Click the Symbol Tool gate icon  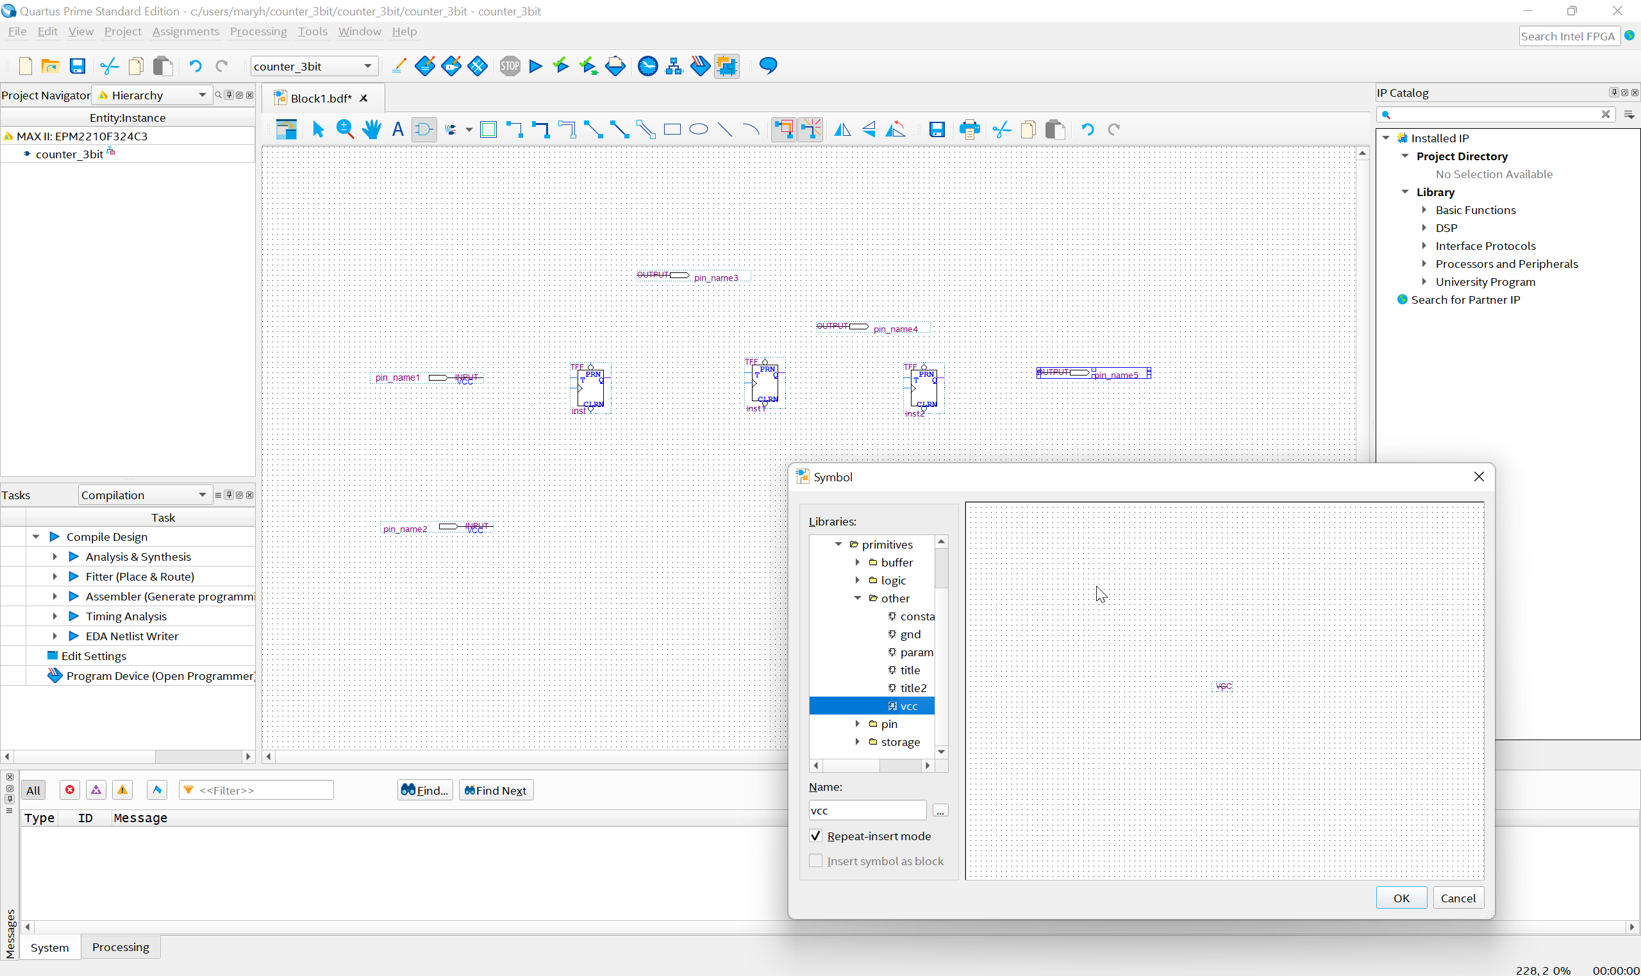click(424, 129)
